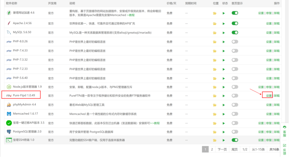Click the 到期时间 column header

(191, 3)
